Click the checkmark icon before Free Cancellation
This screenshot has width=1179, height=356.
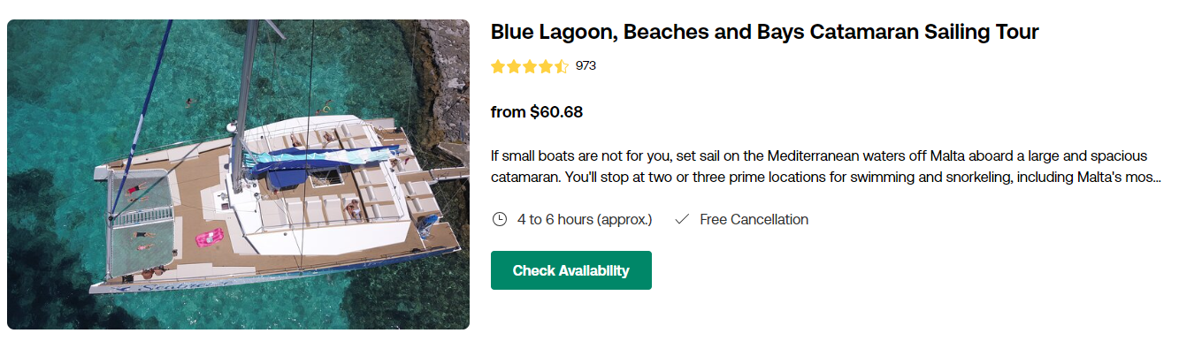coord(681,219)
